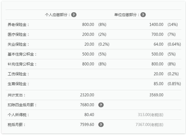Click employer 医疗保险金 value 700.00
This screenshot has height=135, width=186.
click(x=158, y=35)
